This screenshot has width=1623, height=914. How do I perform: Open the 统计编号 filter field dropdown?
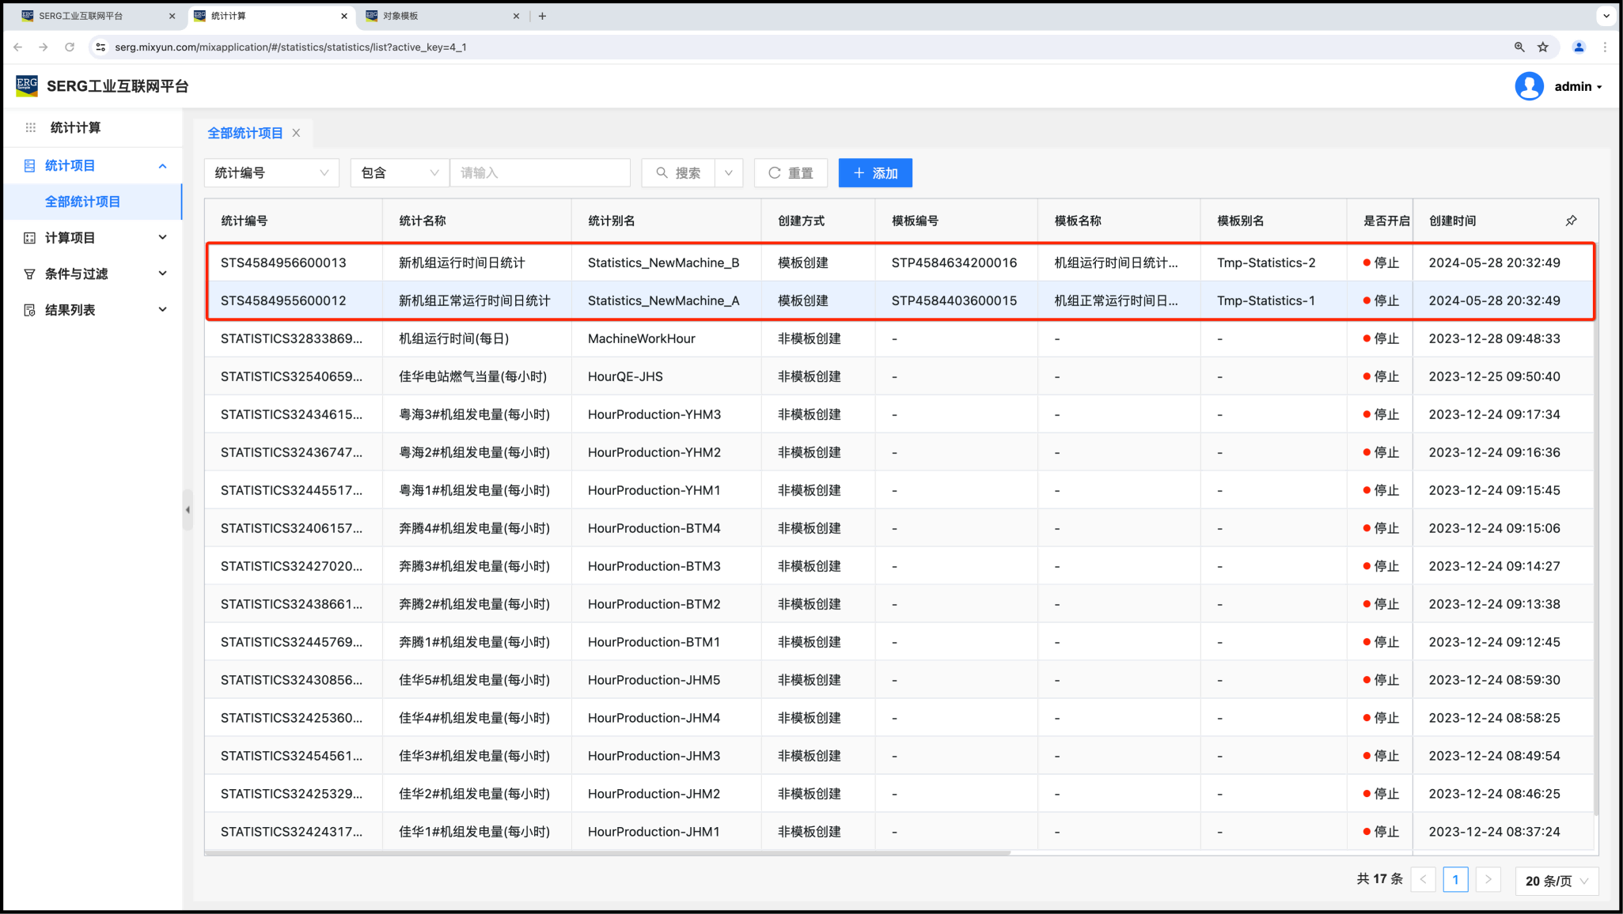pyautogui.click(x=271, y=173)
